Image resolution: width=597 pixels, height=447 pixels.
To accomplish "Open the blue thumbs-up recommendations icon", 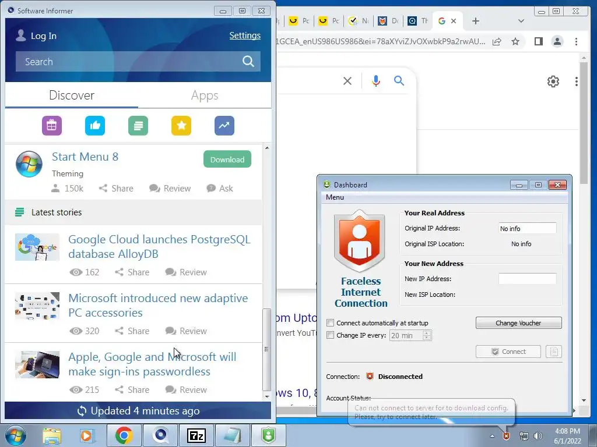I will coord(95,126).
